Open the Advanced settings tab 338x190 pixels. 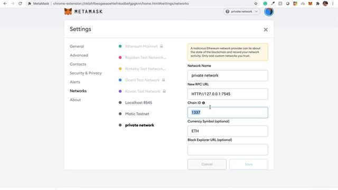click(79, 55)
